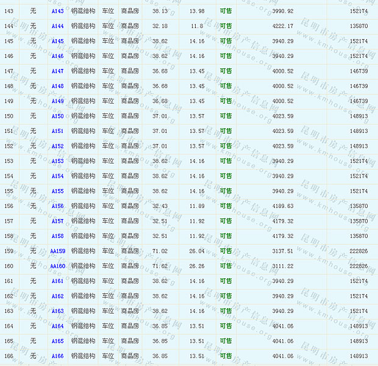The width and height of the screenshot is (378, 366).
Task: Click unit link A150
Action: [57, 117]
